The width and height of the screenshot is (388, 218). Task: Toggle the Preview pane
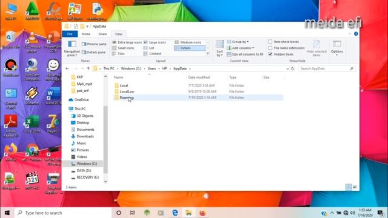(x=94, y=44)
